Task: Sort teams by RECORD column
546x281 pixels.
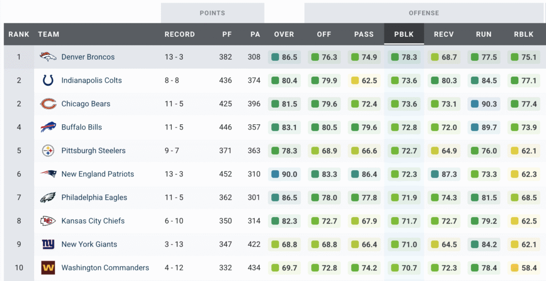Action: [x=180, y=34]
